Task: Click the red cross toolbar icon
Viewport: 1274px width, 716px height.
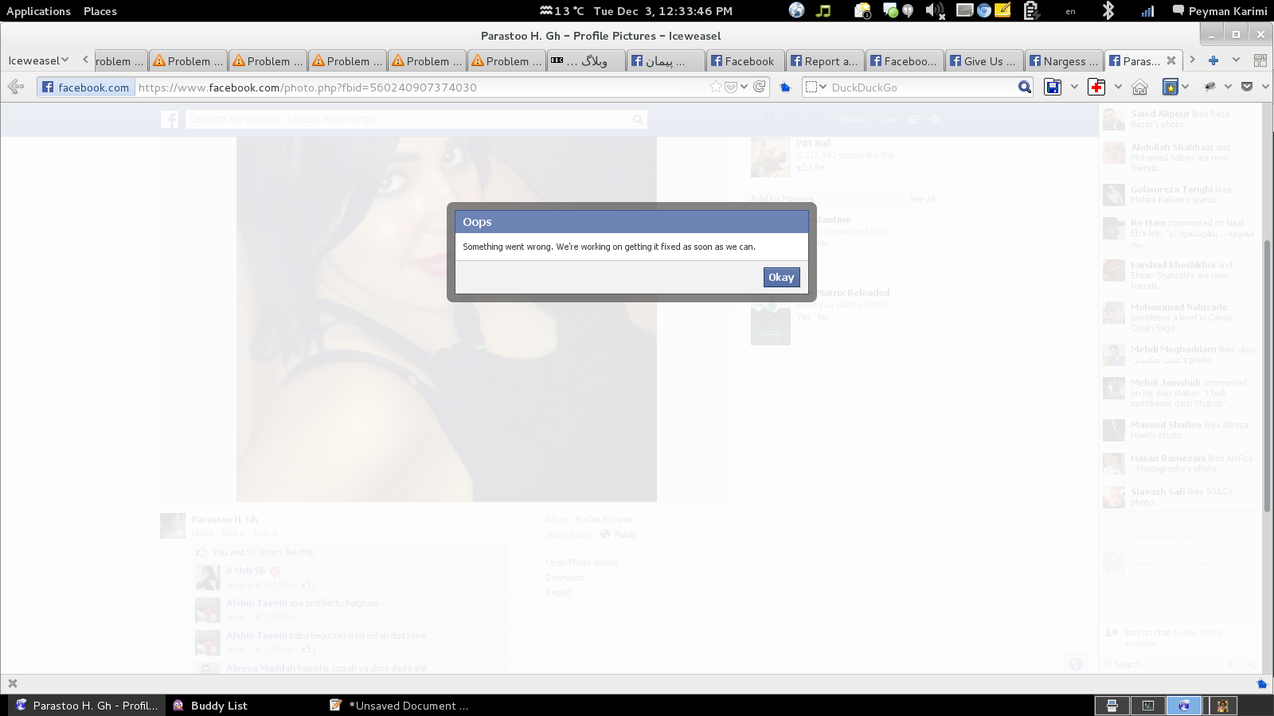Action: coord(1096,87)
